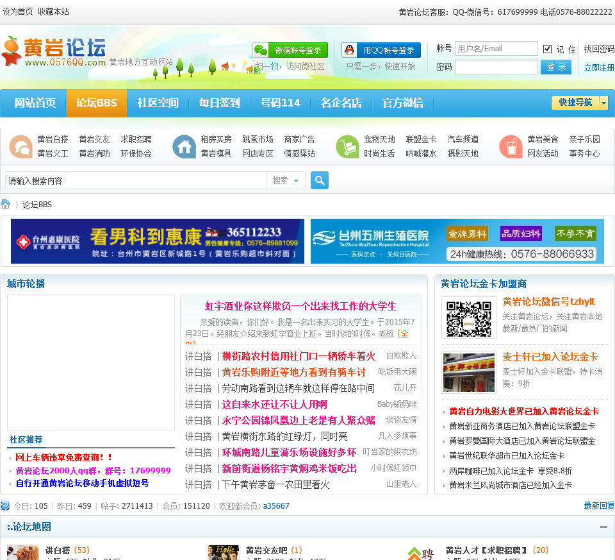
Task: Open the 横街路农村信用社 car fire post
Action: click(299, 356)
